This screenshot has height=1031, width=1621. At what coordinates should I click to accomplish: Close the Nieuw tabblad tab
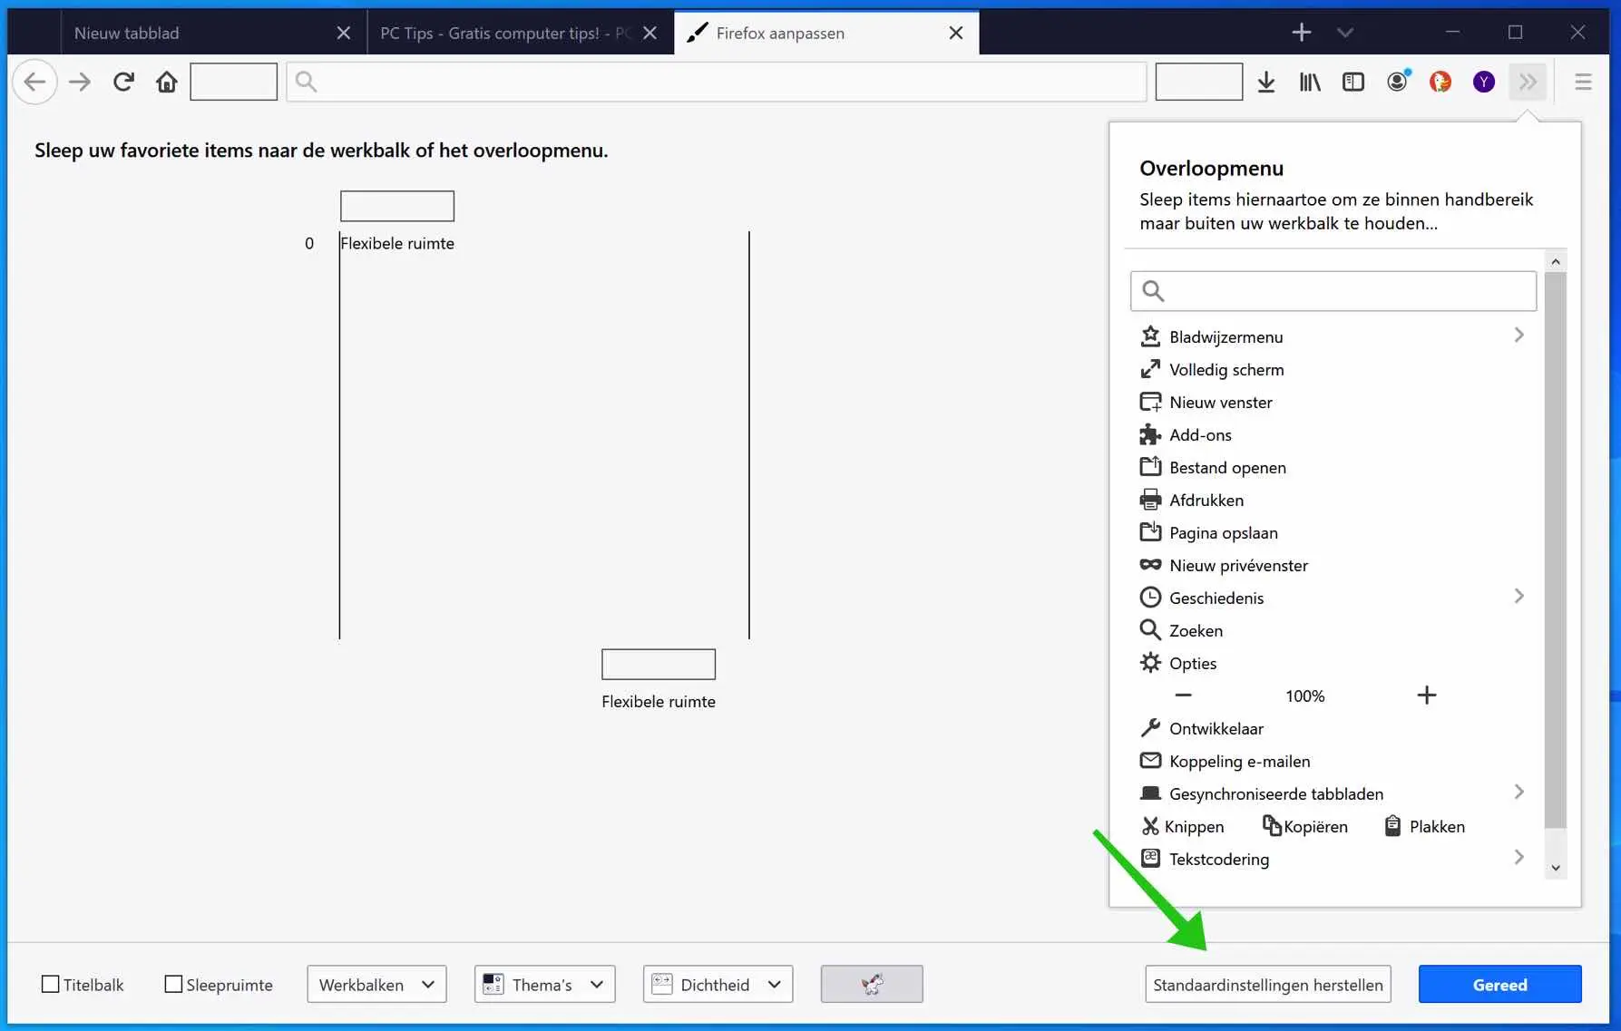click(x=344, y=33)
